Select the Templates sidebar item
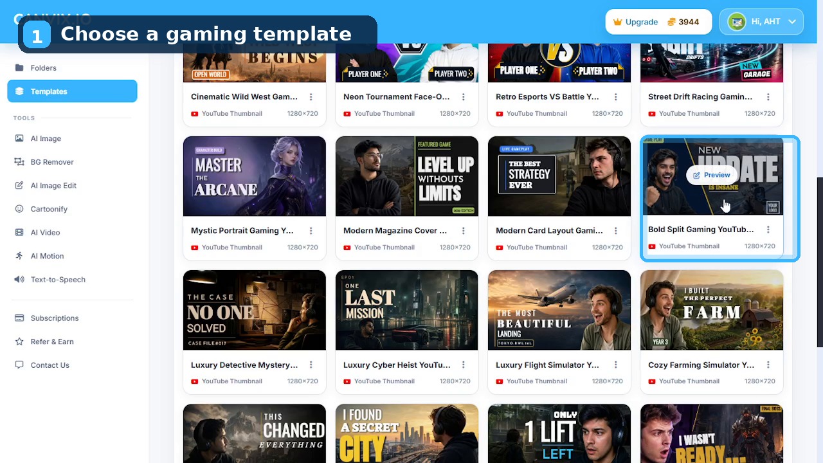The width and height of the screenshot is (823, 463). coord(72,91)
